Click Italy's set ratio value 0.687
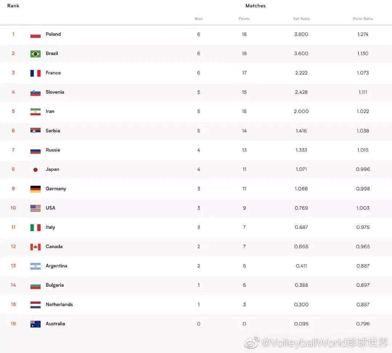Screen dimensions: 392x353 point(301,228)
